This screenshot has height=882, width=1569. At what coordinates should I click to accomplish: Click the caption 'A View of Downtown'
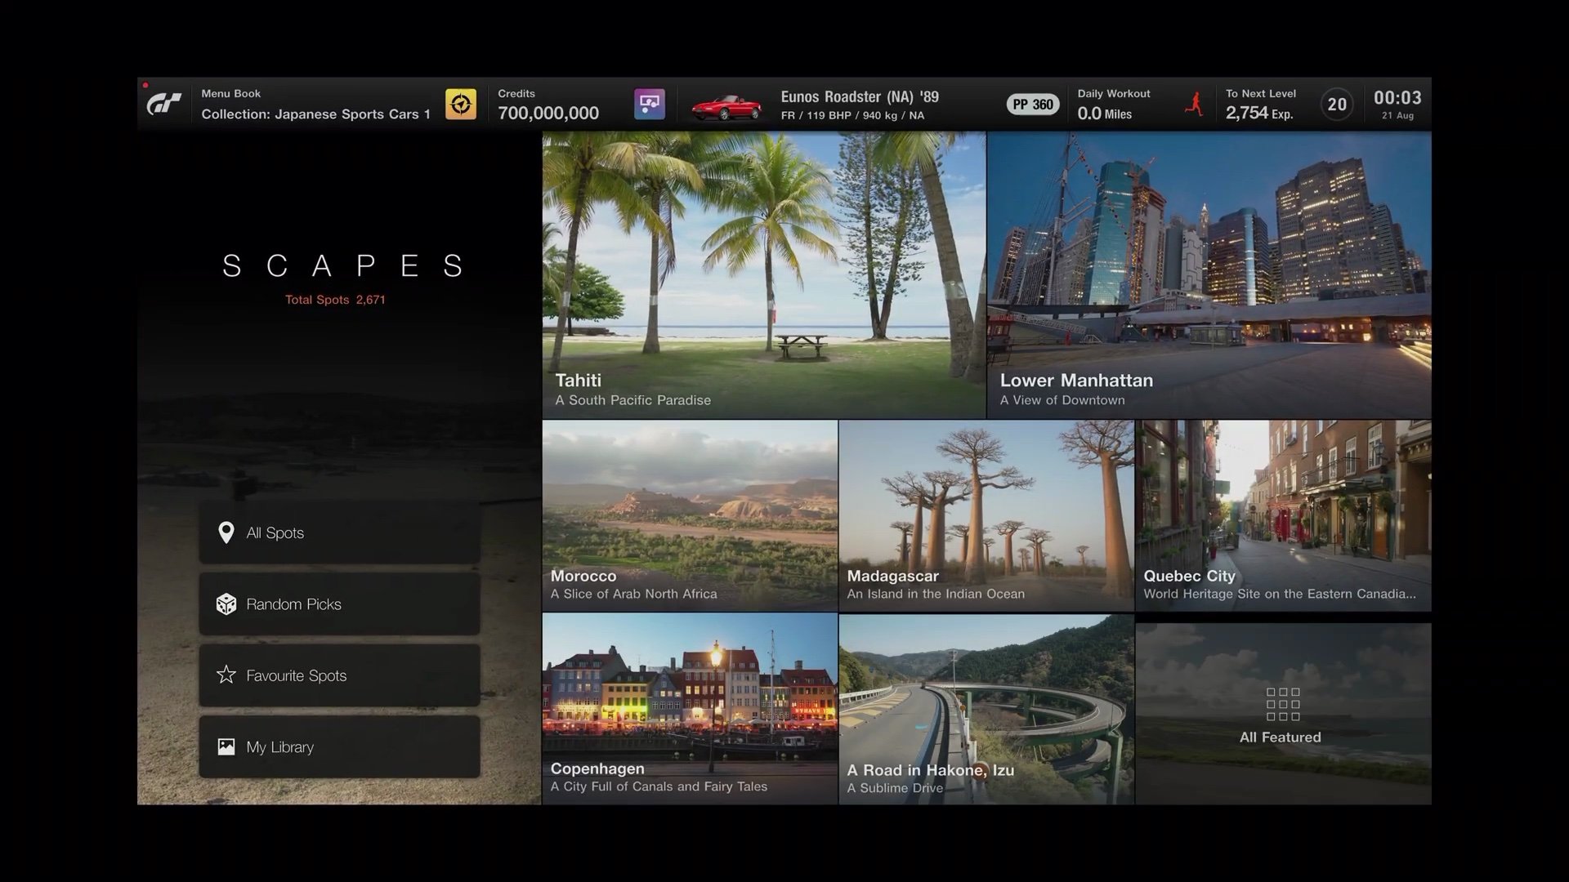click(1062, 400)
